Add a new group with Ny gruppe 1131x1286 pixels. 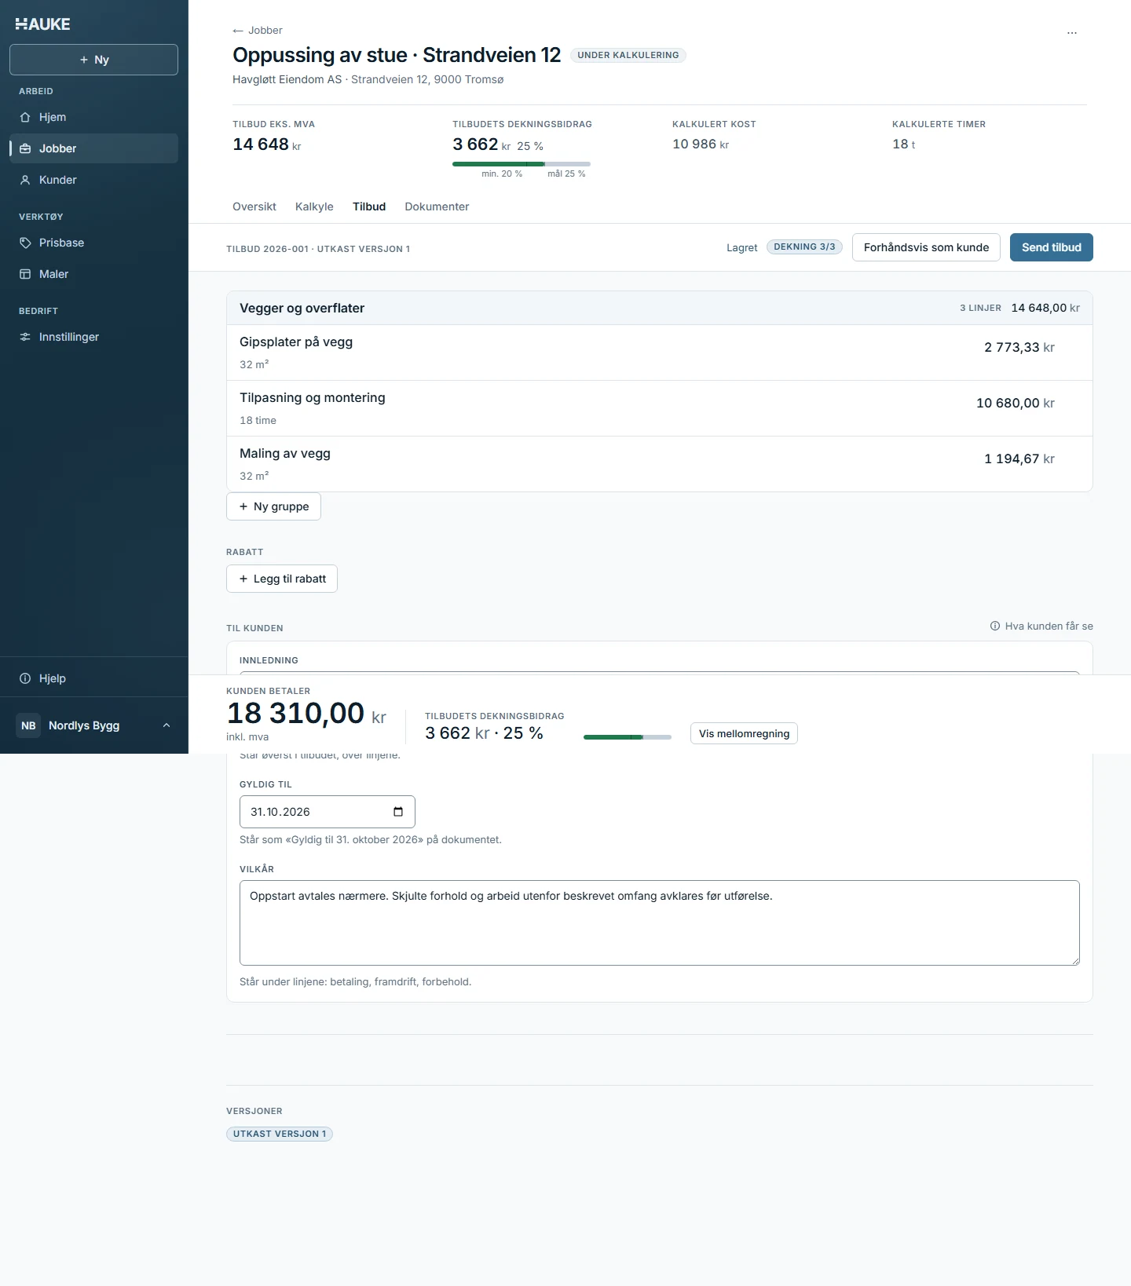coord(273,506)
